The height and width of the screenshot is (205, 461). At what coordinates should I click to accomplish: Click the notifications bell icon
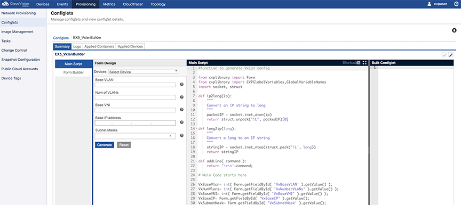click(454, 30)
